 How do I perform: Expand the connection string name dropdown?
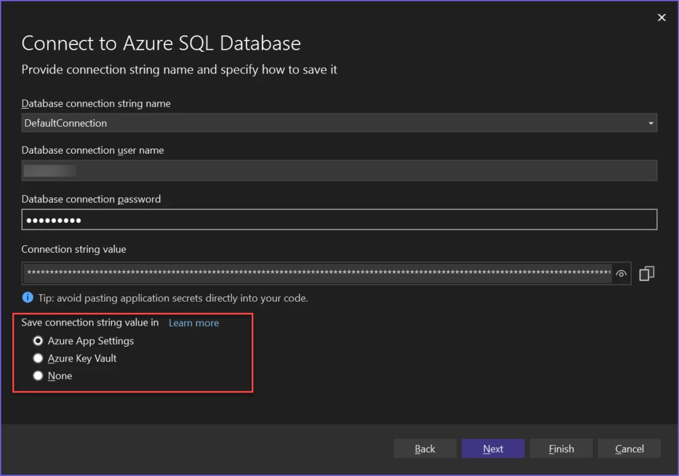click(650, 123)
